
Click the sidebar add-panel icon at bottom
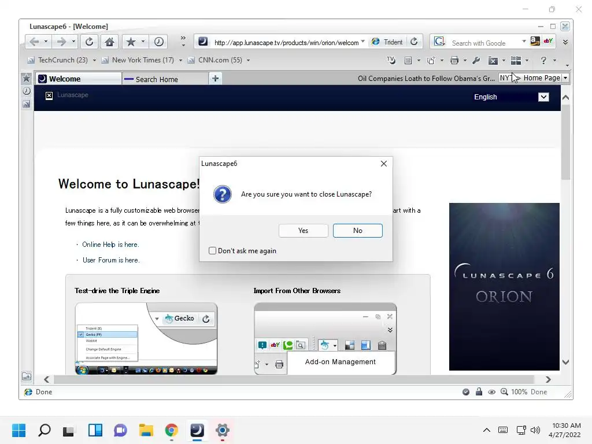[x=27, y=376]
